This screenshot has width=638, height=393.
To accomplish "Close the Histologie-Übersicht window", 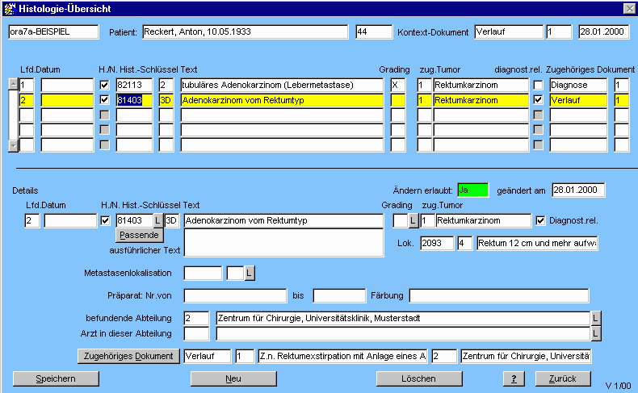I will (629, 8).
